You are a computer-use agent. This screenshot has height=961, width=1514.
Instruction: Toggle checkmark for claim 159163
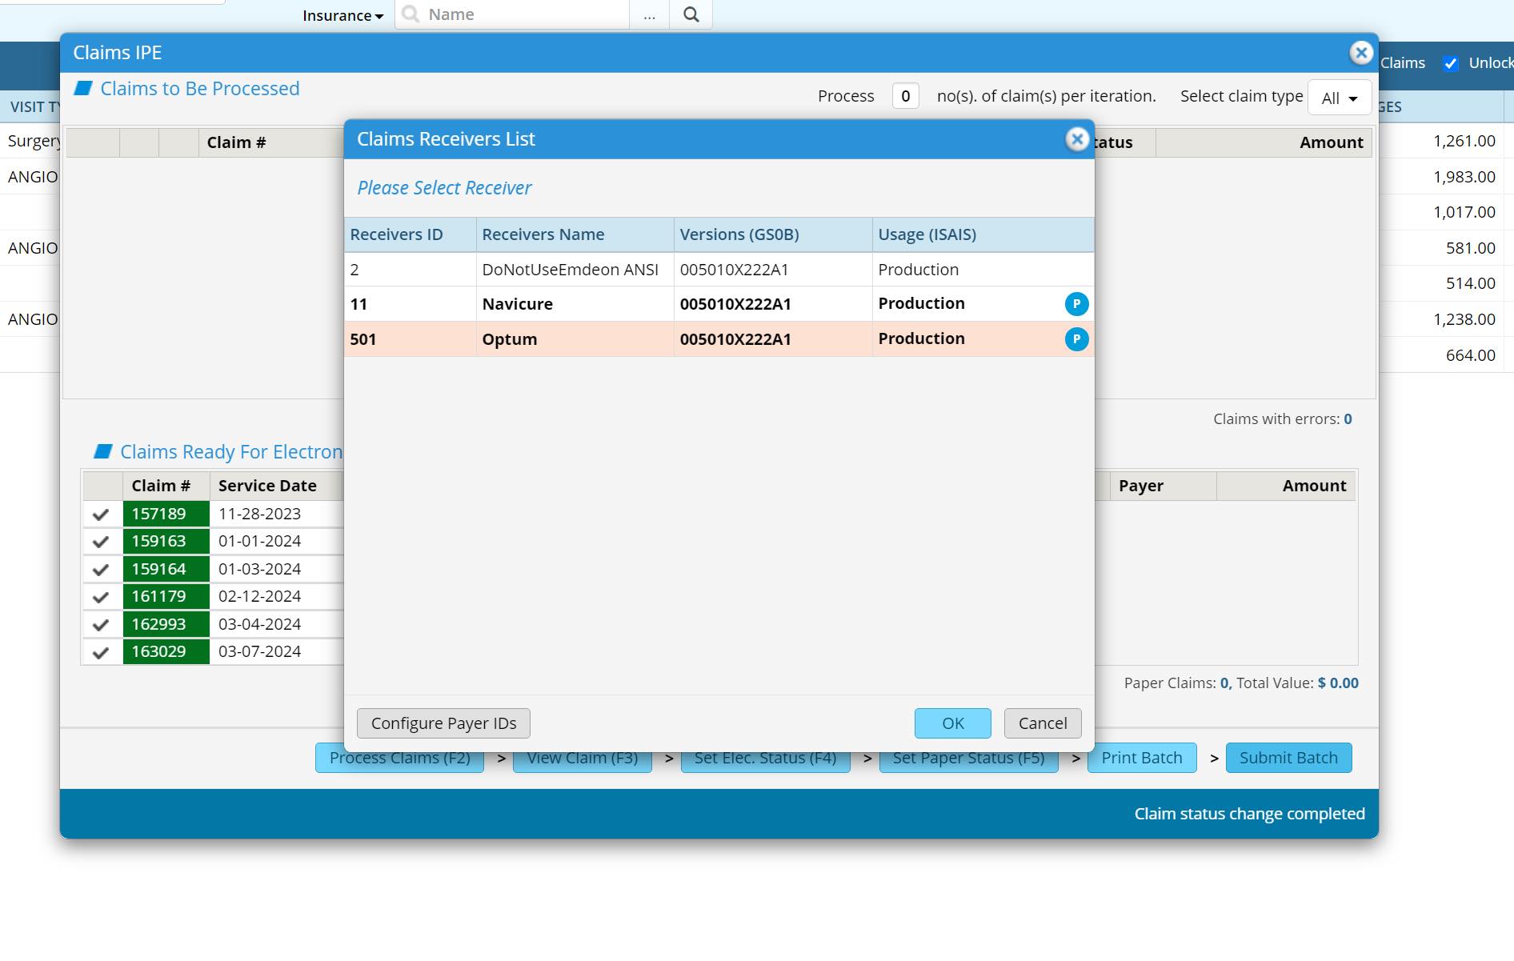click(101, 542)
